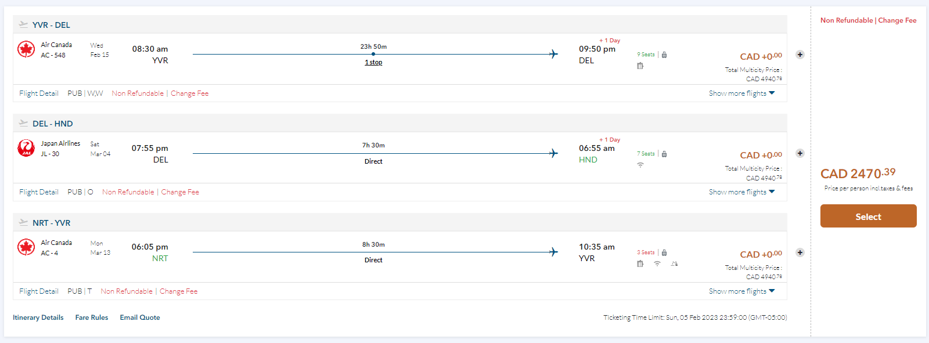Click the plus icon on the NRT-YVR flight
929x343 pixels.
800,252
